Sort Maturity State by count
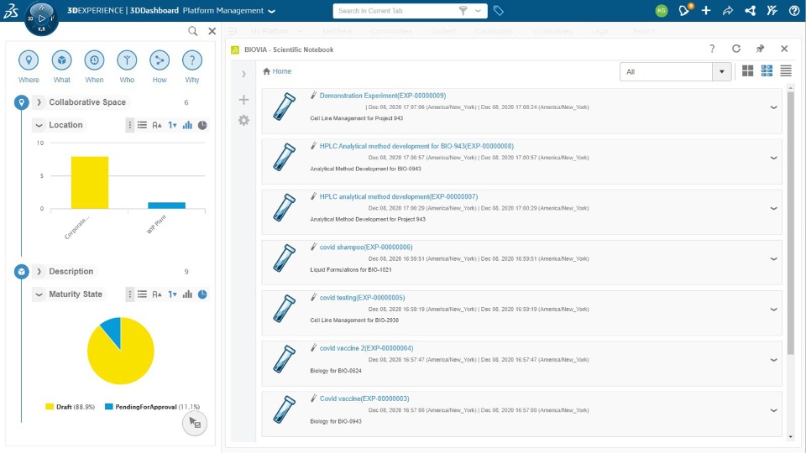Image resolution: width=806 pixels, height=453 pixels. (x=172, y=294)
